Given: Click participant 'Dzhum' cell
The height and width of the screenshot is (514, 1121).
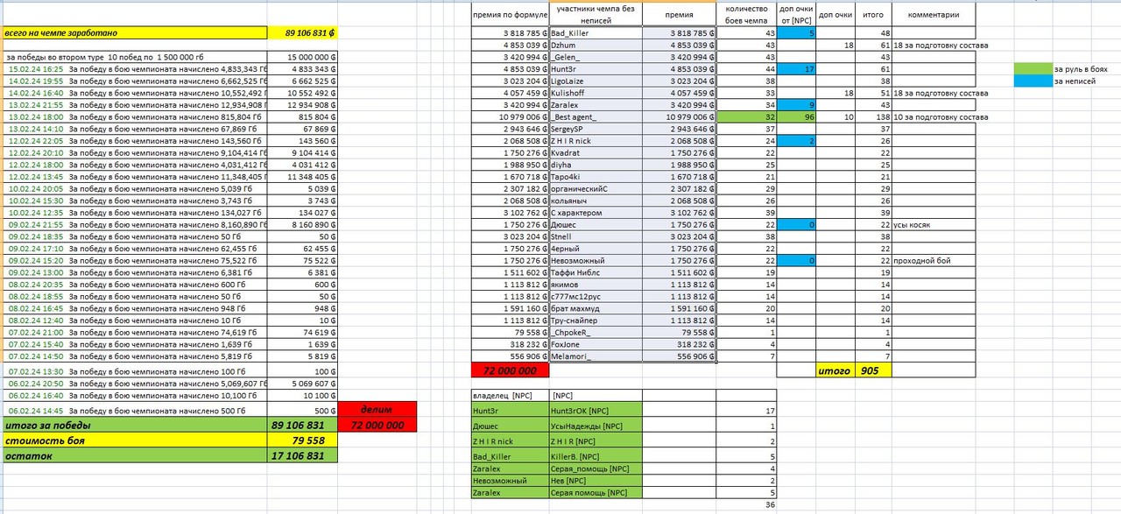Looking at the screenshot, I should (x=595, y=45).
